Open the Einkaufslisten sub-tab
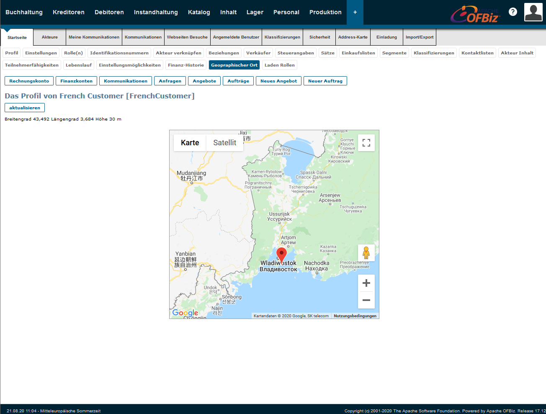 click(x=358, y=53)
